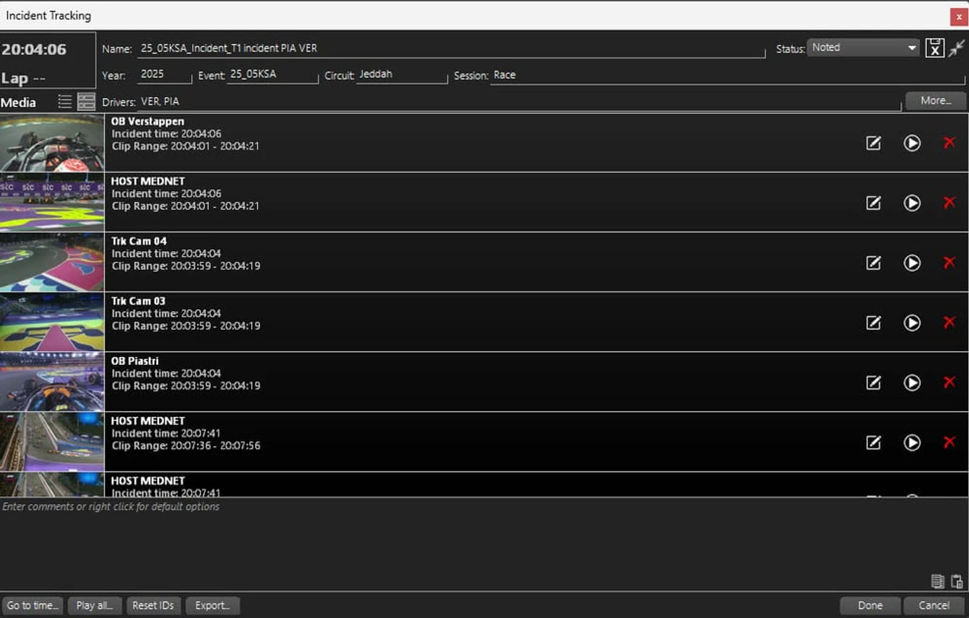Switch media to thumbnail detail view

point(86,101)
